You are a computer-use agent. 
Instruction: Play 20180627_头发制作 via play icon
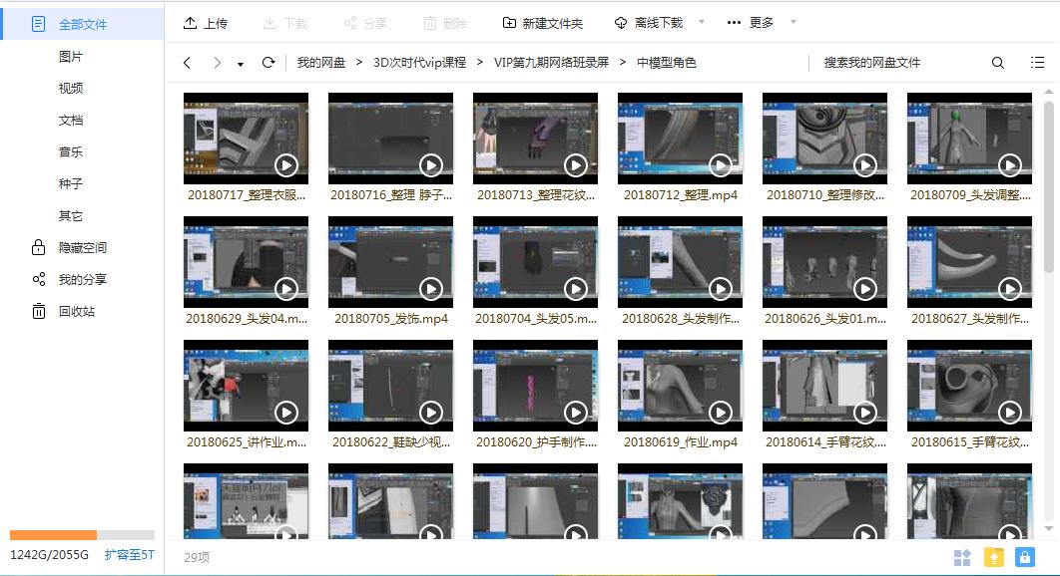1009,289
